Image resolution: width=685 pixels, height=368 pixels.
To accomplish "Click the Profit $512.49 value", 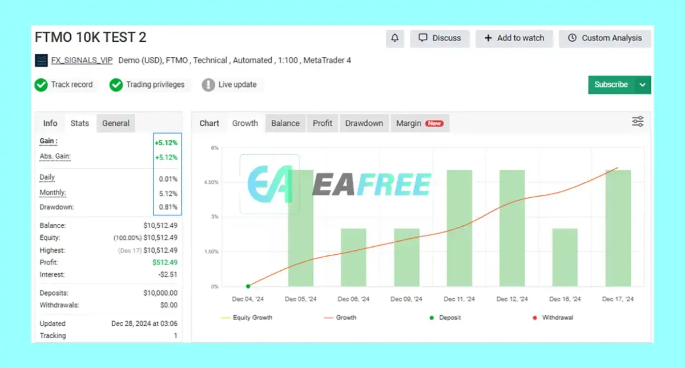I will point(164,263).
